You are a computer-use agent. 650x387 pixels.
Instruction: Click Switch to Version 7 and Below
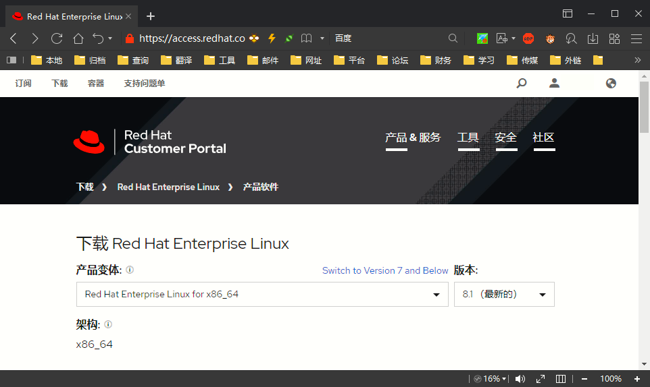coord(385,270)
